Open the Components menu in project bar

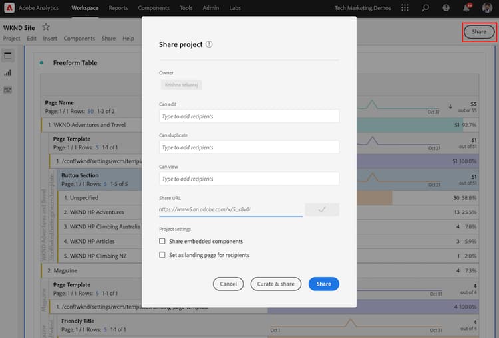79,38
